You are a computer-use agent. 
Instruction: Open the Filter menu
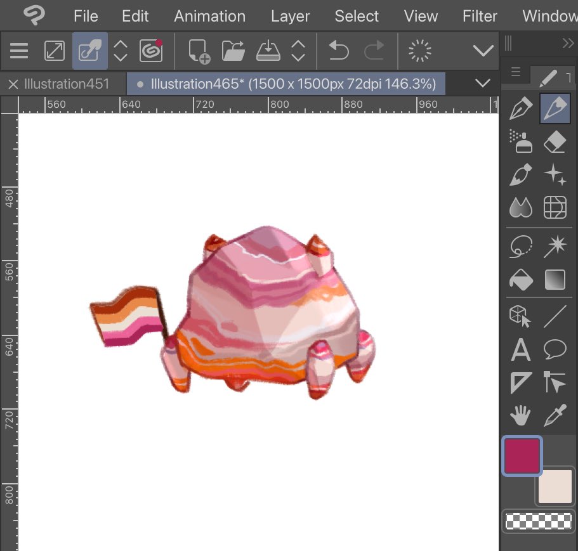click(480, 16)
